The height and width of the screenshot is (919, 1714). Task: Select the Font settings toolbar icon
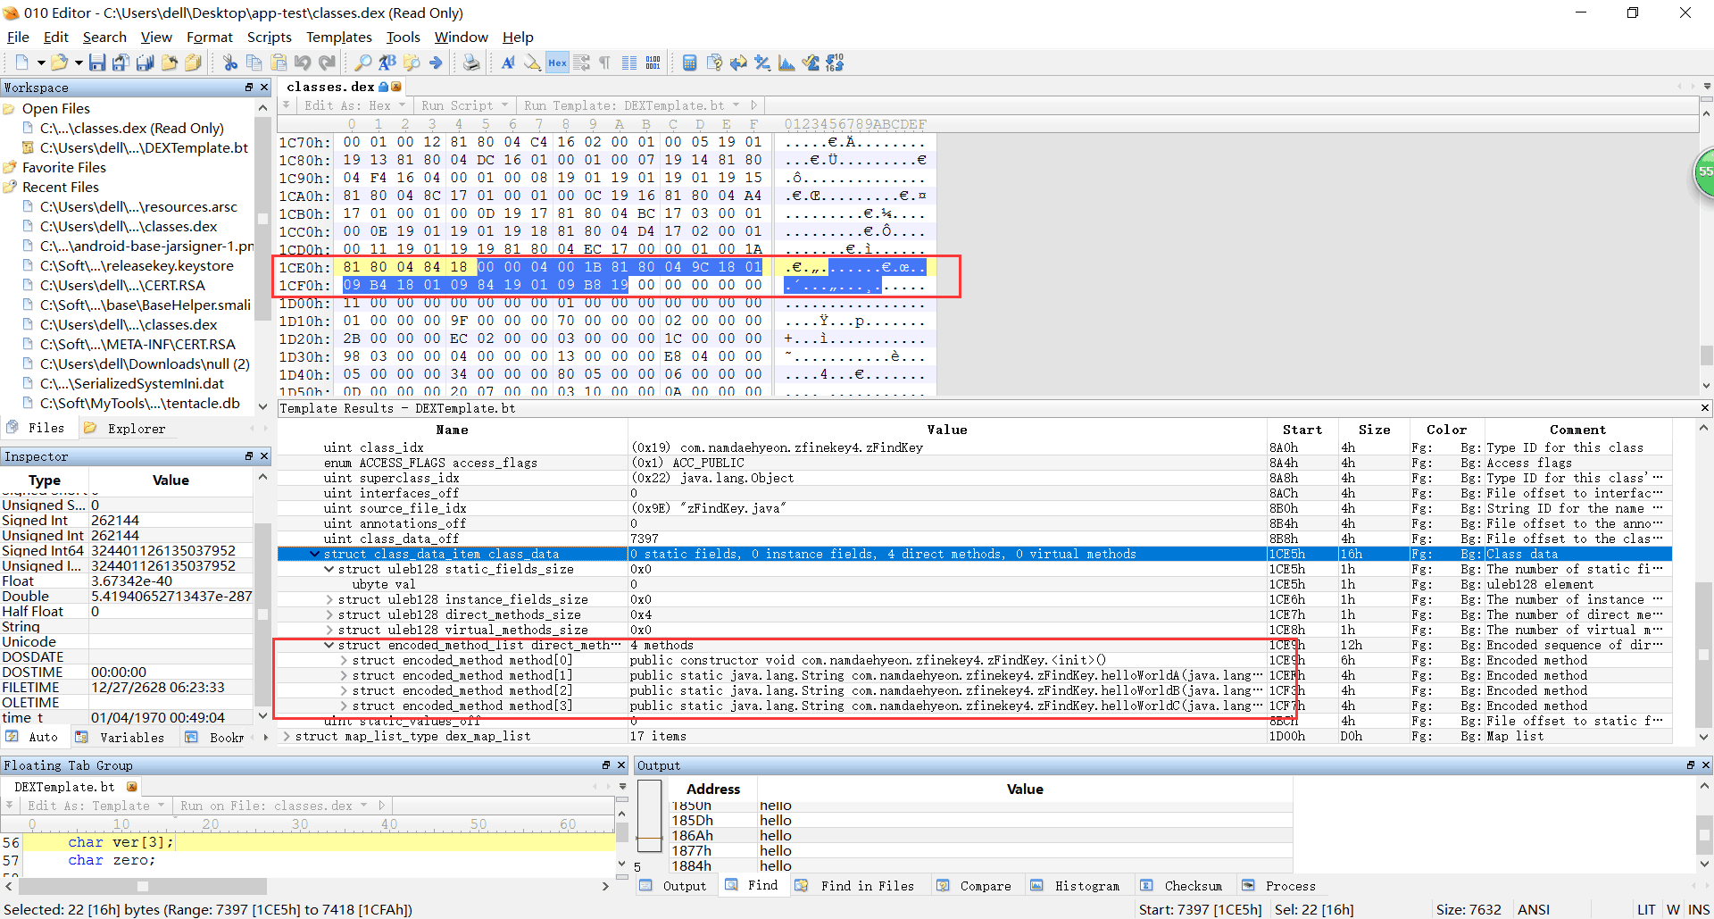507,63
